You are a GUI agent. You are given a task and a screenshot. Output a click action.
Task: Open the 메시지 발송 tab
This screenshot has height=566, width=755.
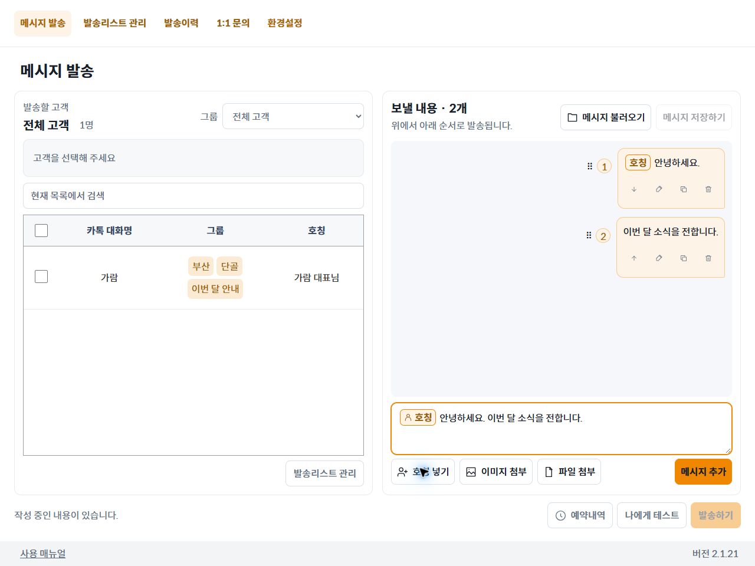click(42, 23)
